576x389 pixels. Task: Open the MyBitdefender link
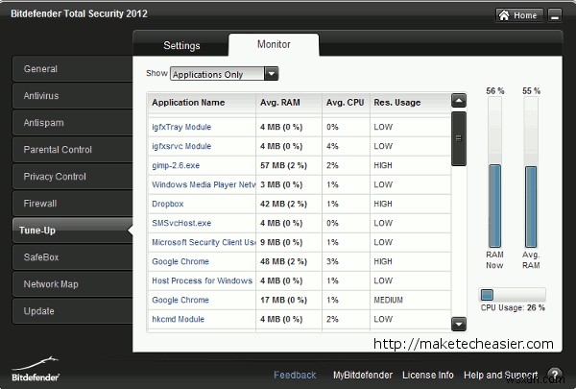point(363,375)
